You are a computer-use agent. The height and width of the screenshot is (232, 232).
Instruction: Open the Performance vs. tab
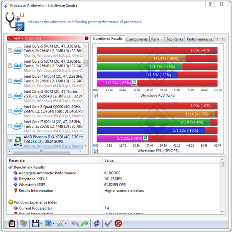click(200, 39)
